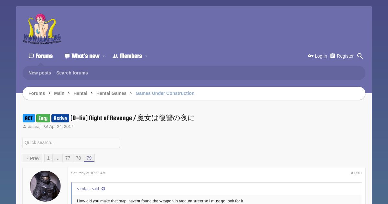This screenshot has width=388, height=204.
Task: Jump to page 77
Action: coord(68,158)
